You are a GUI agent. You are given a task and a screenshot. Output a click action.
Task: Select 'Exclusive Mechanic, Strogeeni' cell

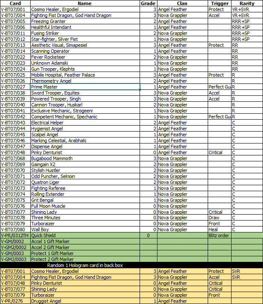[85, 111]
